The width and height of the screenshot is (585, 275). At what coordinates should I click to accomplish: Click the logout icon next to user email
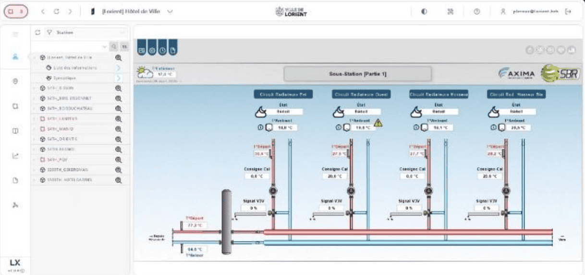point(569,12)
